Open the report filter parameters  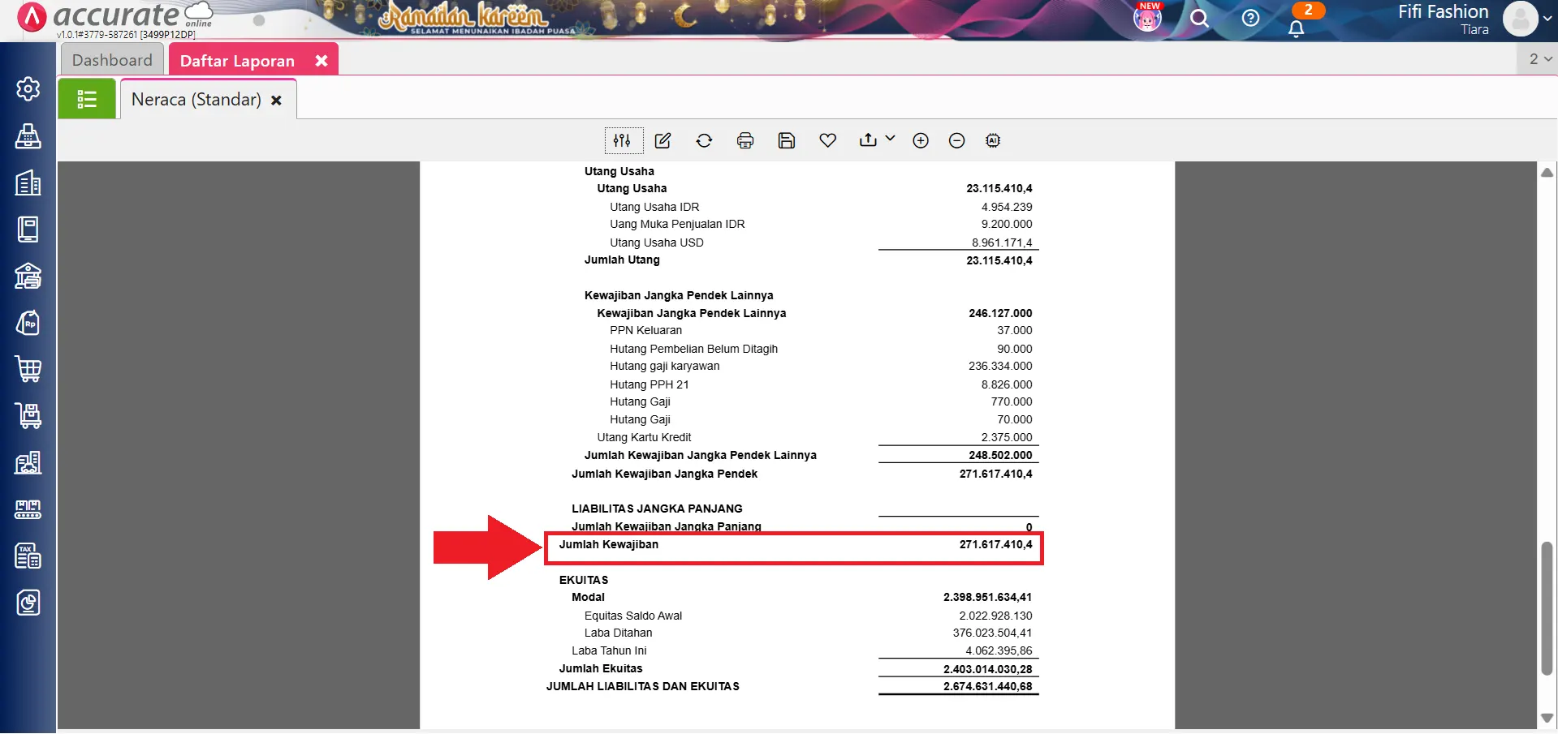click(623, 140)
